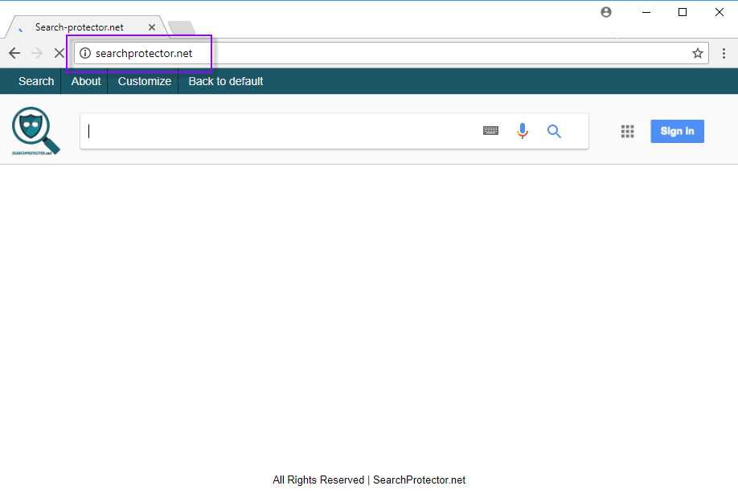Close the Search-protector.net tab

tap(152, 27)
